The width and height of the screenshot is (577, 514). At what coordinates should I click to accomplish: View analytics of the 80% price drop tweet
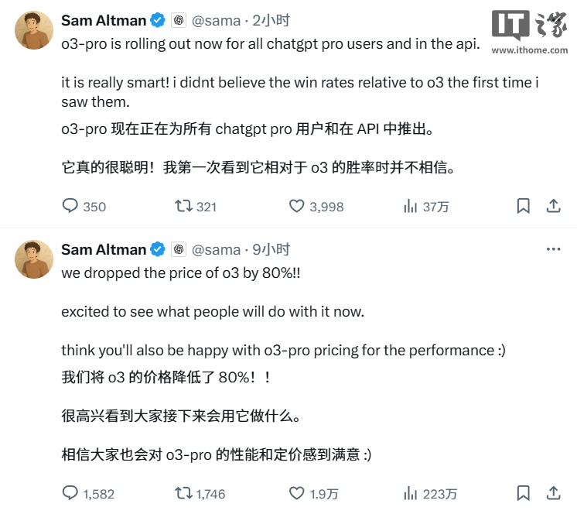(410, 493)
